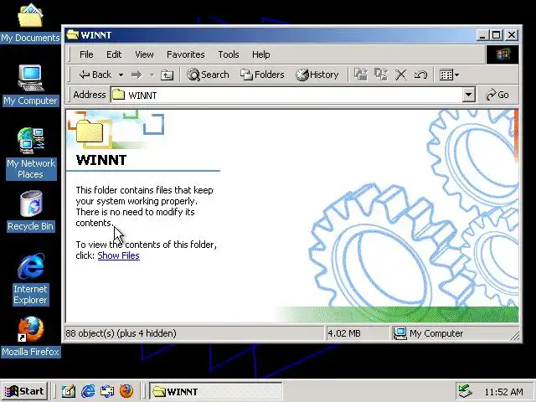
Task: Select the My Computer desktop icon
Action: 30,85
